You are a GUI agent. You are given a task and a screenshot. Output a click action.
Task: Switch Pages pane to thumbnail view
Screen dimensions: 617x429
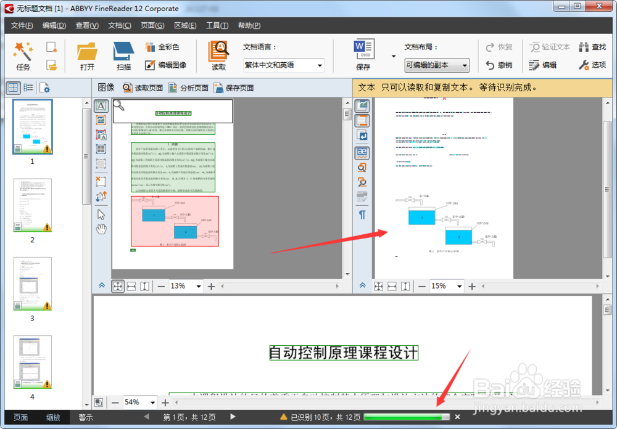13,88
